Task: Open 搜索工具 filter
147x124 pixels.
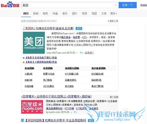Action: tap(113, 21)
